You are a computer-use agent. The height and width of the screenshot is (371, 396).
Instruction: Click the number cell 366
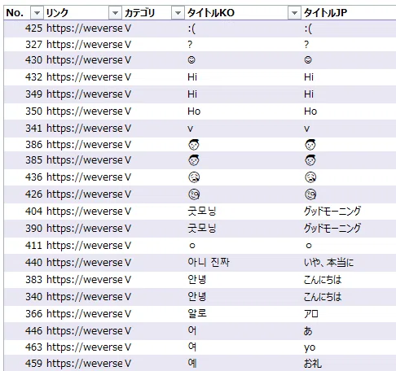coord(34,314)
